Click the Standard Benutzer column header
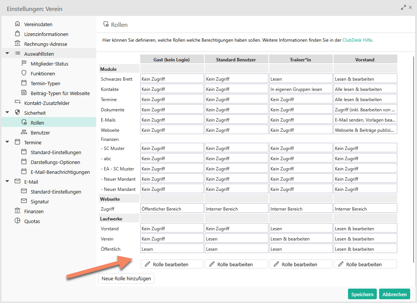This screenshot has height=303, width=417. coord(237,59)
